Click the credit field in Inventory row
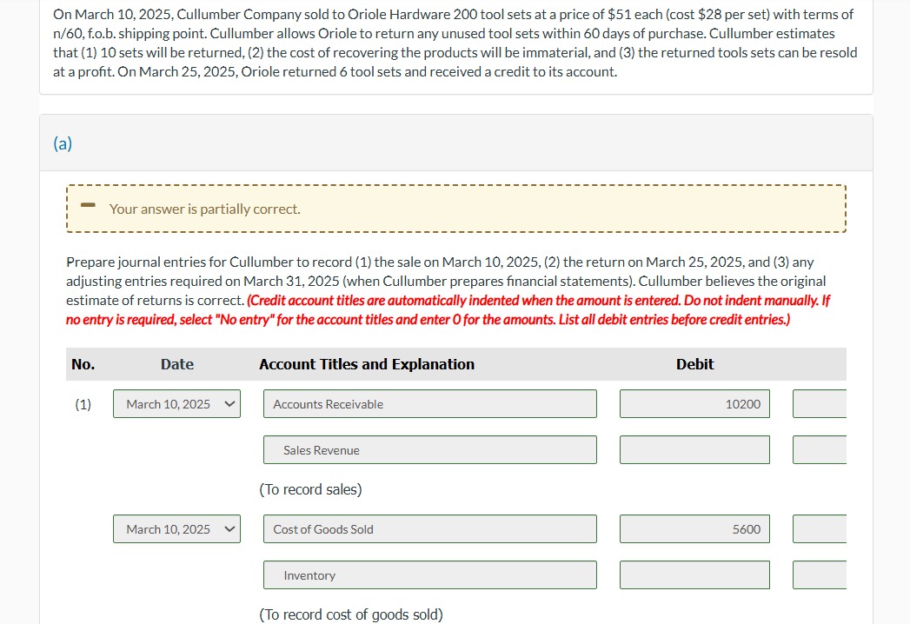The width and height of the screenshot is (910, 624). coord(820,575)
